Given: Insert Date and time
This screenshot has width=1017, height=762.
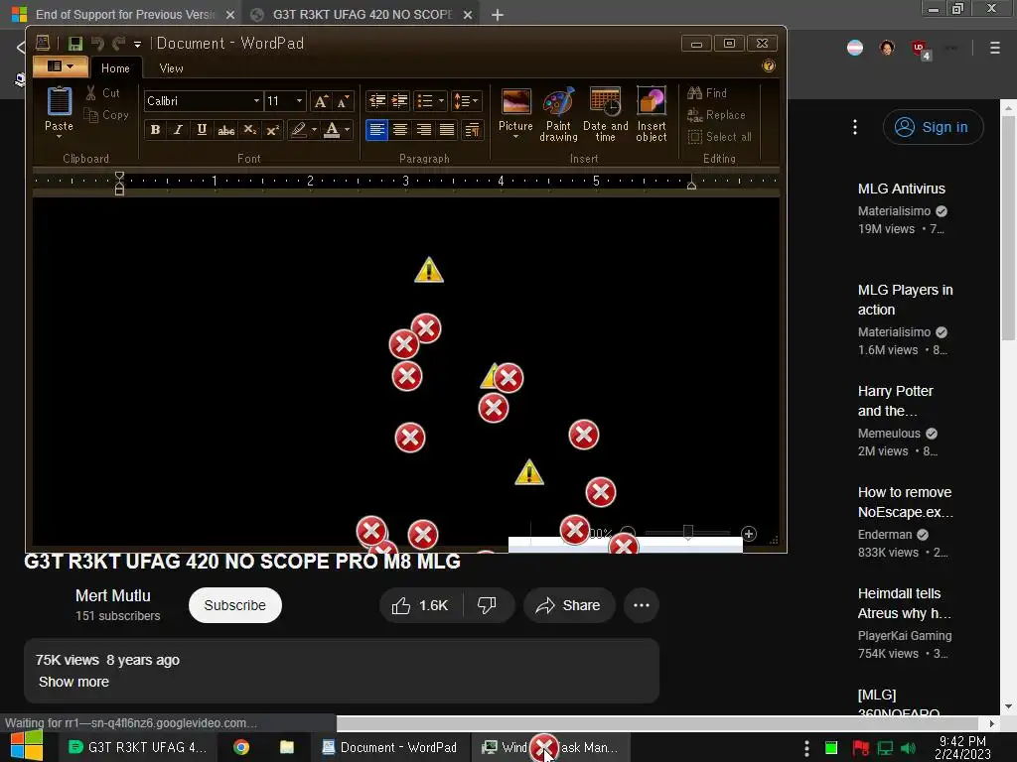Looking at the screenshot, I should click(605, 102).
